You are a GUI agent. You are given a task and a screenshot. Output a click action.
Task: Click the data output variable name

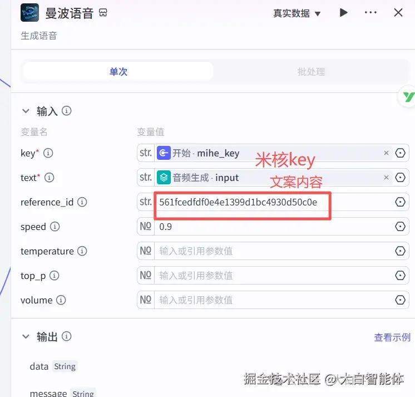pyautogui.click(x=39, y=366)
